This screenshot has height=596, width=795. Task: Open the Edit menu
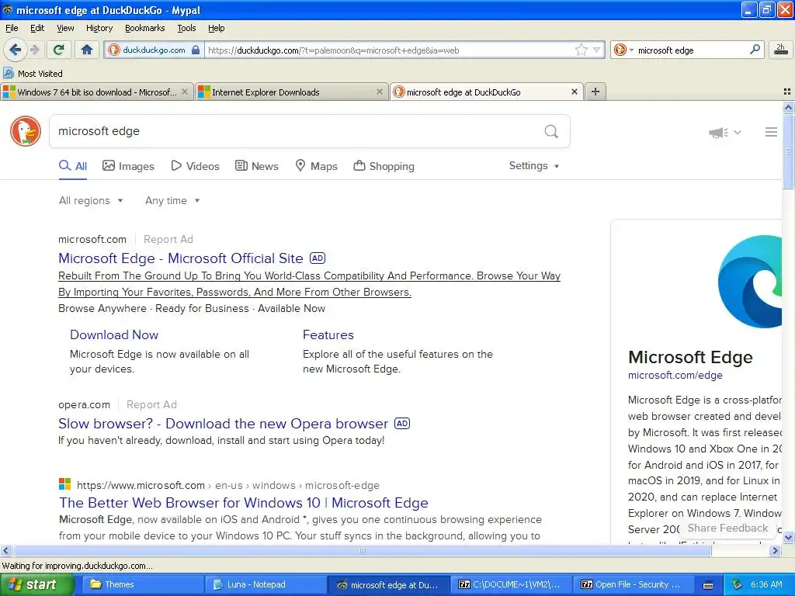coord(37,28)
